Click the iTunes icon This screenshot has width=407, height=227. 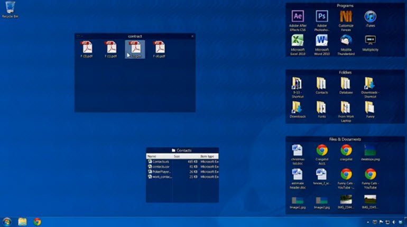pyautogui.click(x=370, y=17)
